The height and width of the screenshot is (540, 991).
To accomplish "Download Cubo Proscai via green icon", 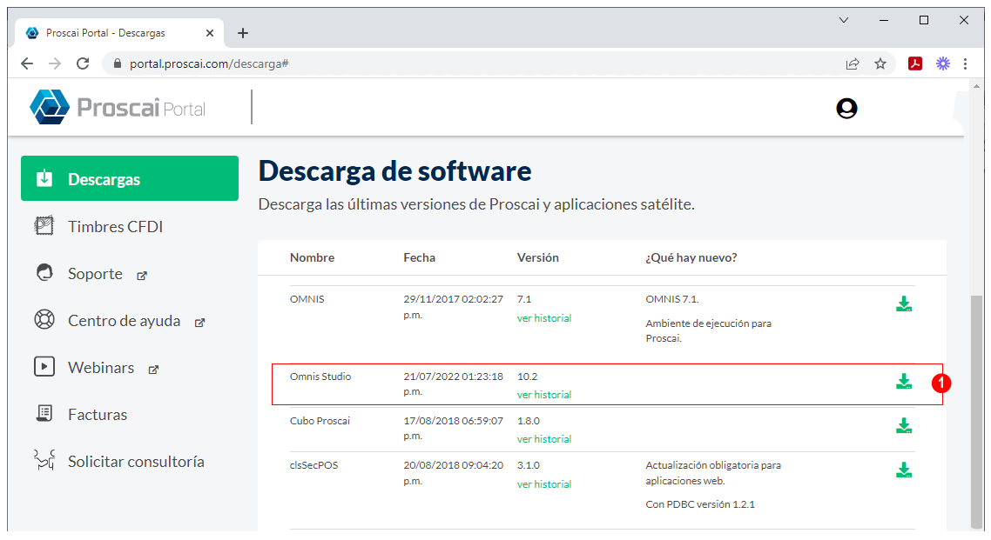I will 904,426.
